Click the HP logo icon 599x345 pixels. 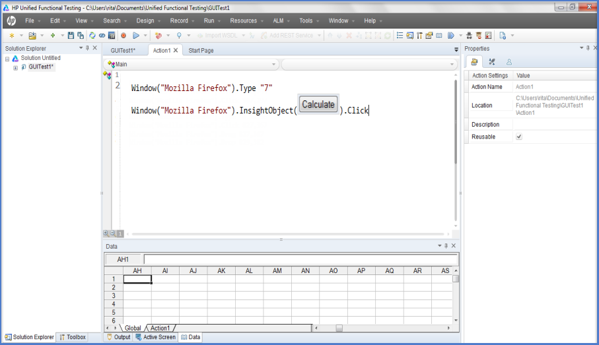tap(11, 20)
